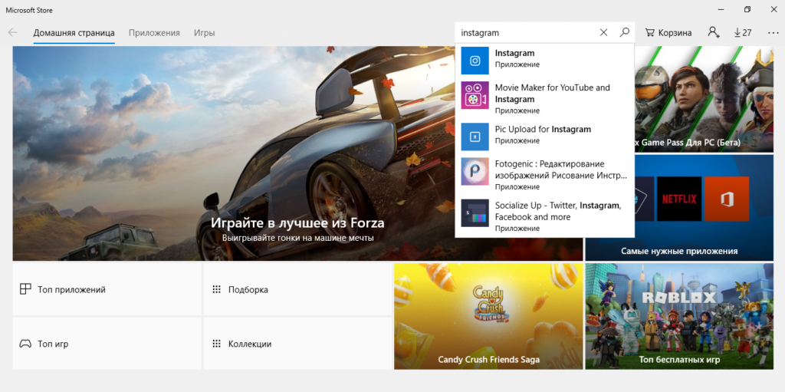The width and height of the screenshot is (785, 392).
Task: Click the magnifier search icon
Action: click(x=624, y=32)
